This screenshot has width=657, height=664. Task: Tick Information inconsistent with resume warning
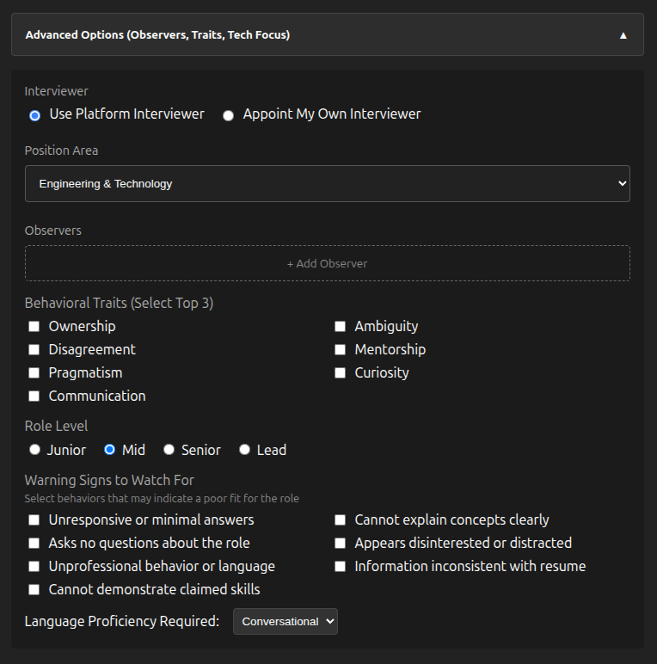pyautogui.click(x=341, y=567)
